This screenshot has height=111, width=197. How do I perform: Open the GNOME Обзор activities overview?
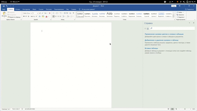click(4, 2)
